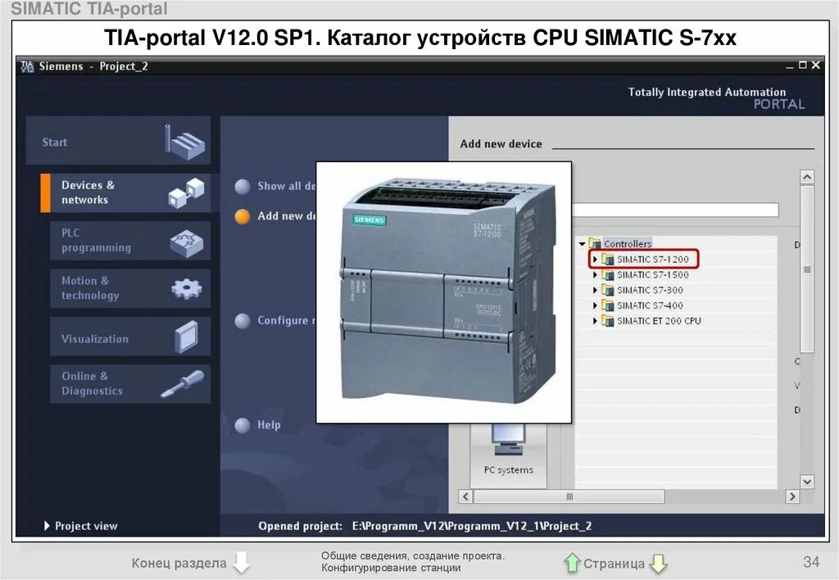Viewport: 839px width, 580px height.
Task: Click the opened project path text
Action: coord(472,526)
